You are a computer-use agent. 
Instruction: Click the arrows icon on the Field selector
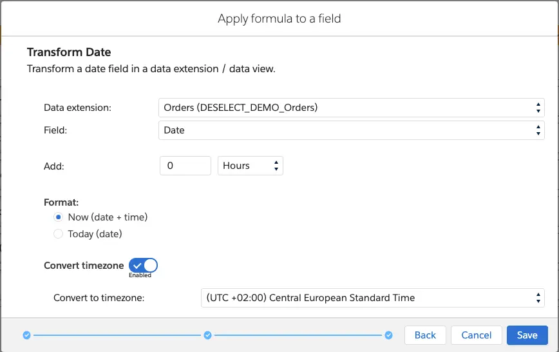click(x=538, y=130)
